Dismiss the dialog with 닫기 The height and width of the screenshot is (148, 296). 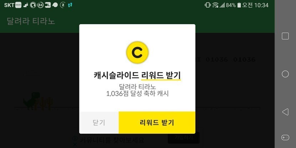pyautogui.click(x=99, y=123)
